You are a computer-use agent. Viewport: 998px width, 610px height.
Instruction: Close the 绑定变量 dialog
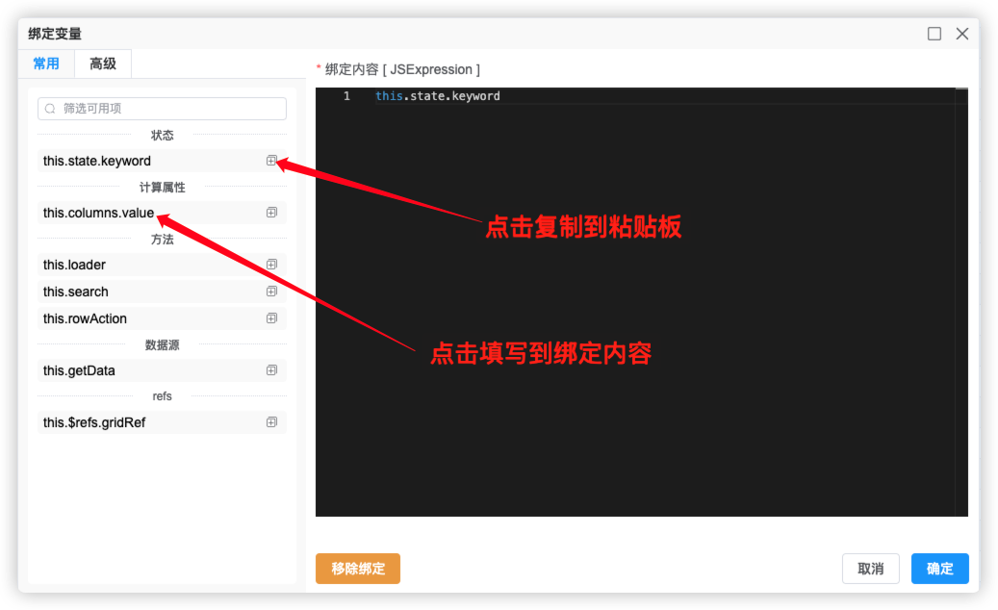tap(962, 34)
